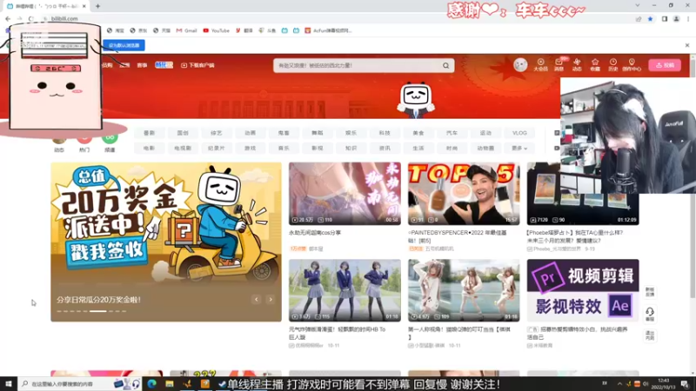Click the 设为默认浏览器 button
This screenshot has width=696, height=391.
[124, 45]
